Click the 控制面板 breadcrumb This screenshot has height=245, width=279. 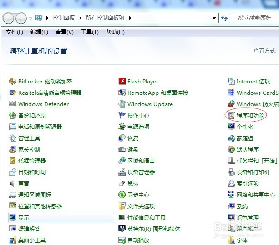[x=64, y=18]
